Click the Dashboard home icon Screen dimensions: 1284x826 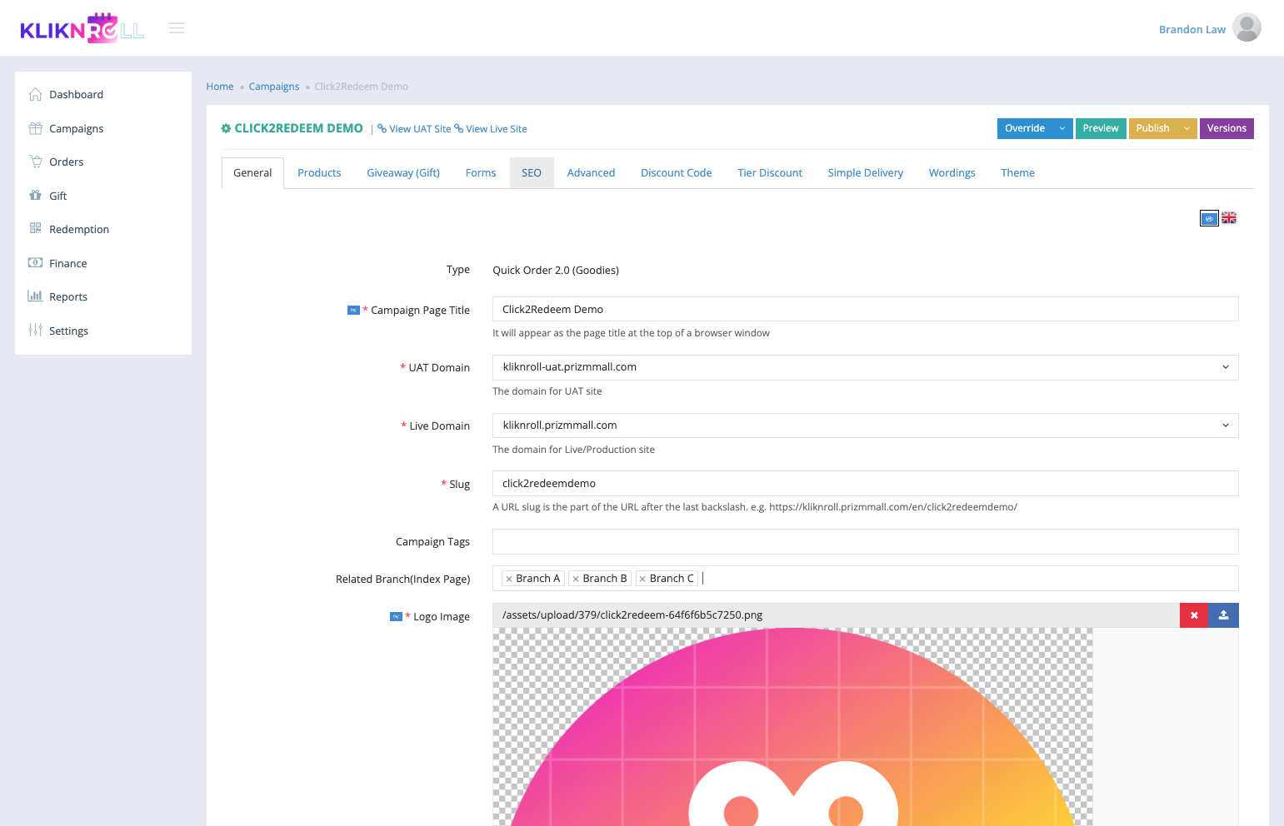(35, 94)
